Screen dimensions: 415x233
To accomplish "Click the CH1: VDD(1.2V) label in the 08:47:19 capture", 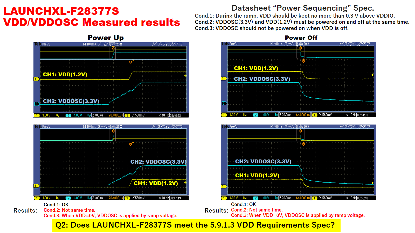I will (x=156, y=183).
